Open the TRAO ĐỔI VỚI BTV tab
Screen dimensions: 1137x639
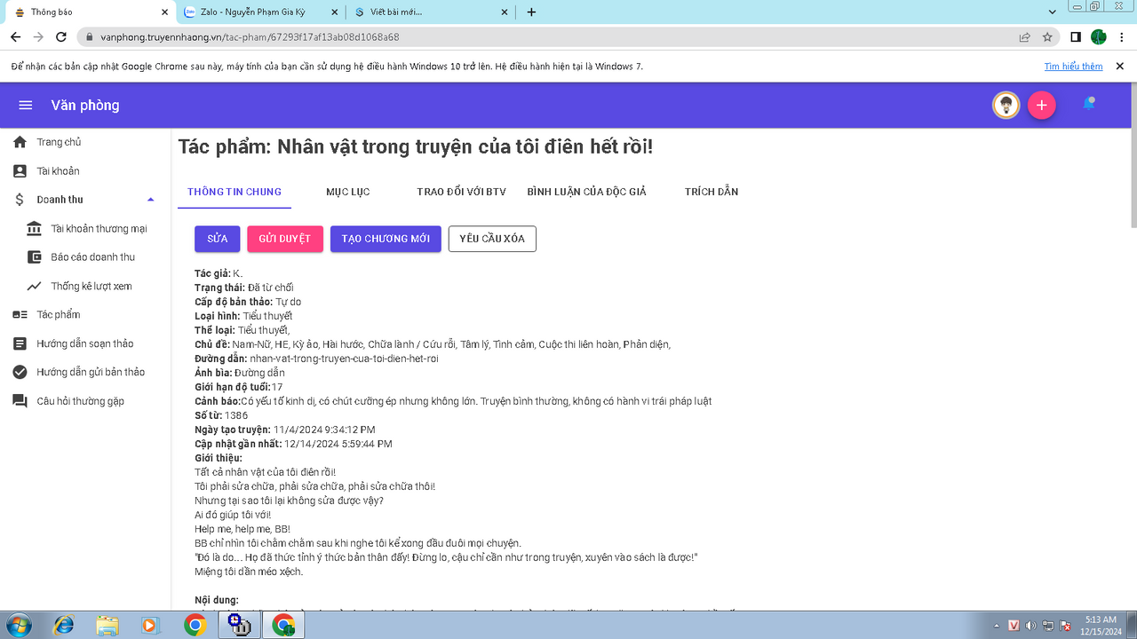point(461,192)
